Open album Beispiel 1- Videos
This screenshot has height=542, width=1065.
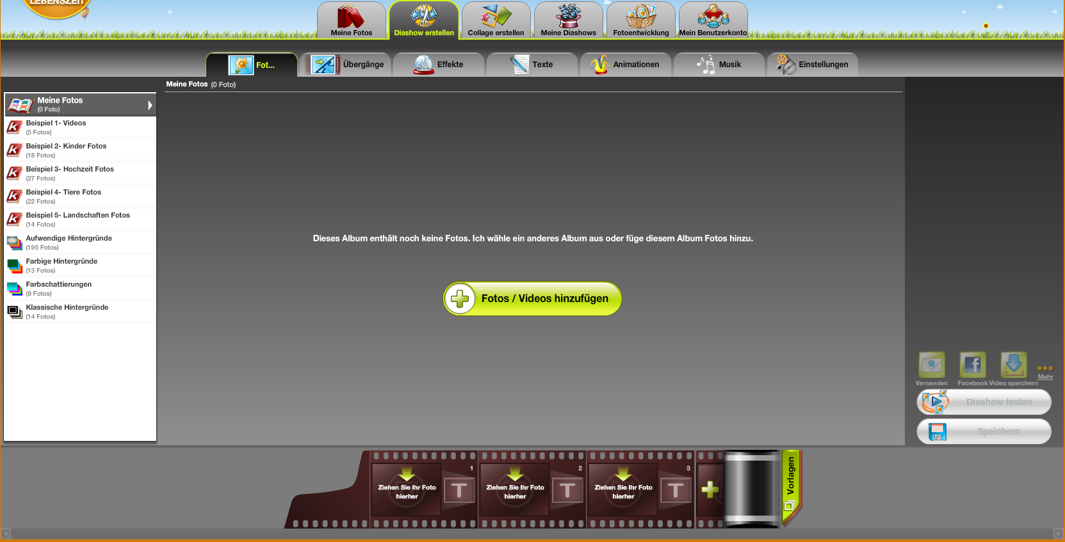point(80,127)
